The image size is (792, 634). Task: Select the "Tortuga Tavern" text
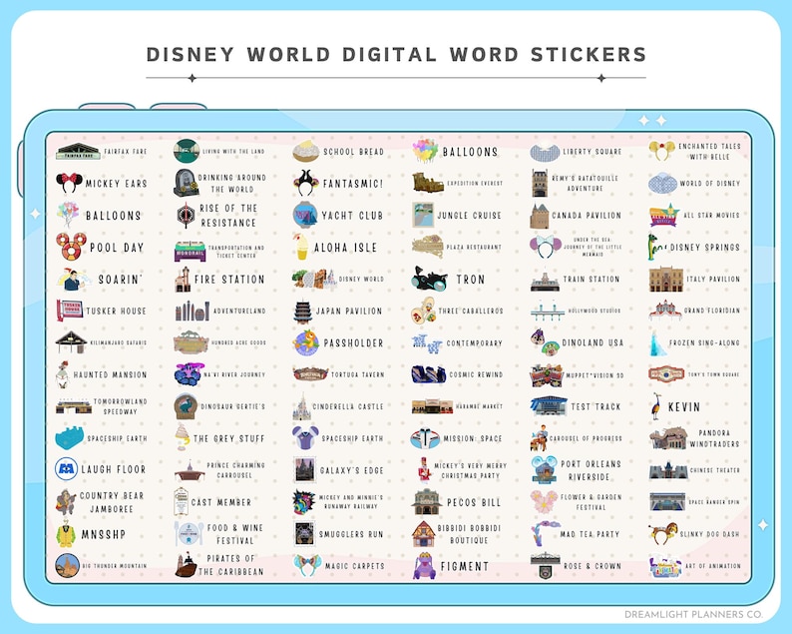[x=358, y=374]
